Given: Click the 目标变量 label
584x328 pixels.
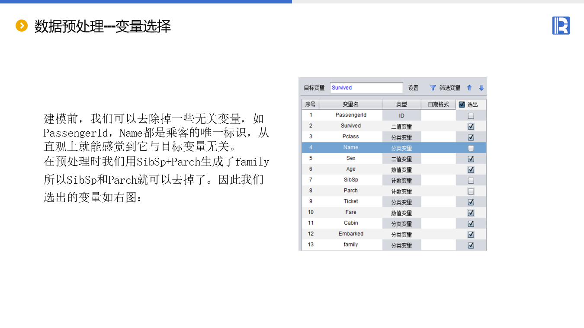Looking at the screenshot, I should [314, 88].
